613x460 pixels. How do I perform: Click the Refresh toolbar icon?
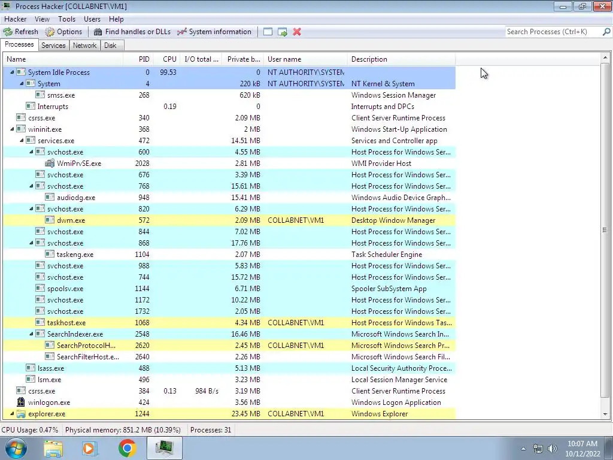pyautogui.click(x=8, y=32)
